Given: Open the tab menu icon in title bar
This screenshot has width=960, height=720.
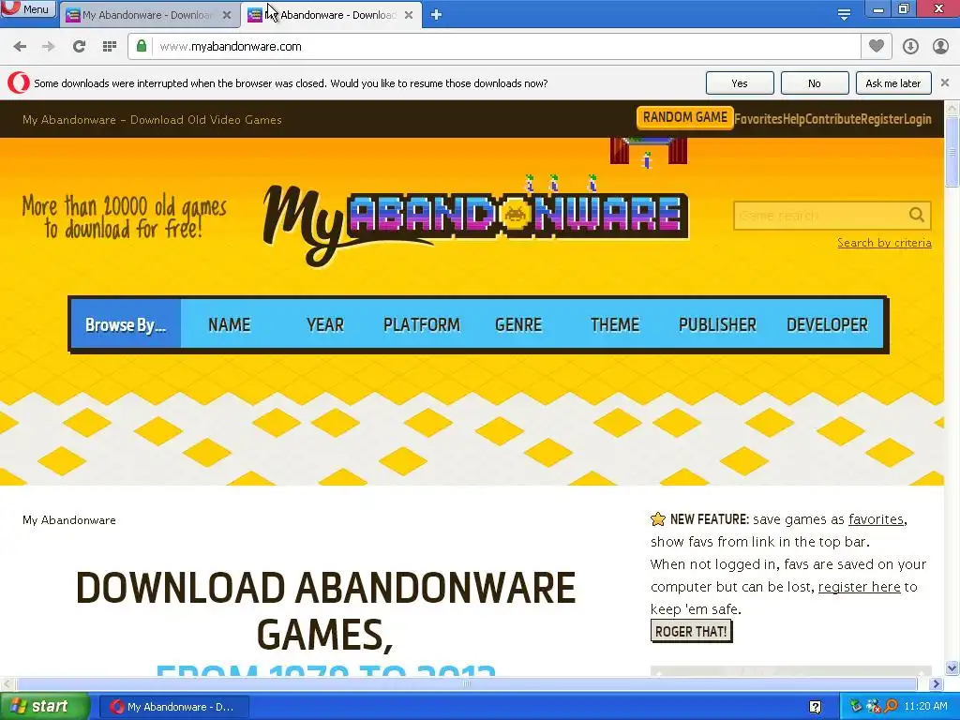Looking at the screenshot, I should click(x=844, y=14).
